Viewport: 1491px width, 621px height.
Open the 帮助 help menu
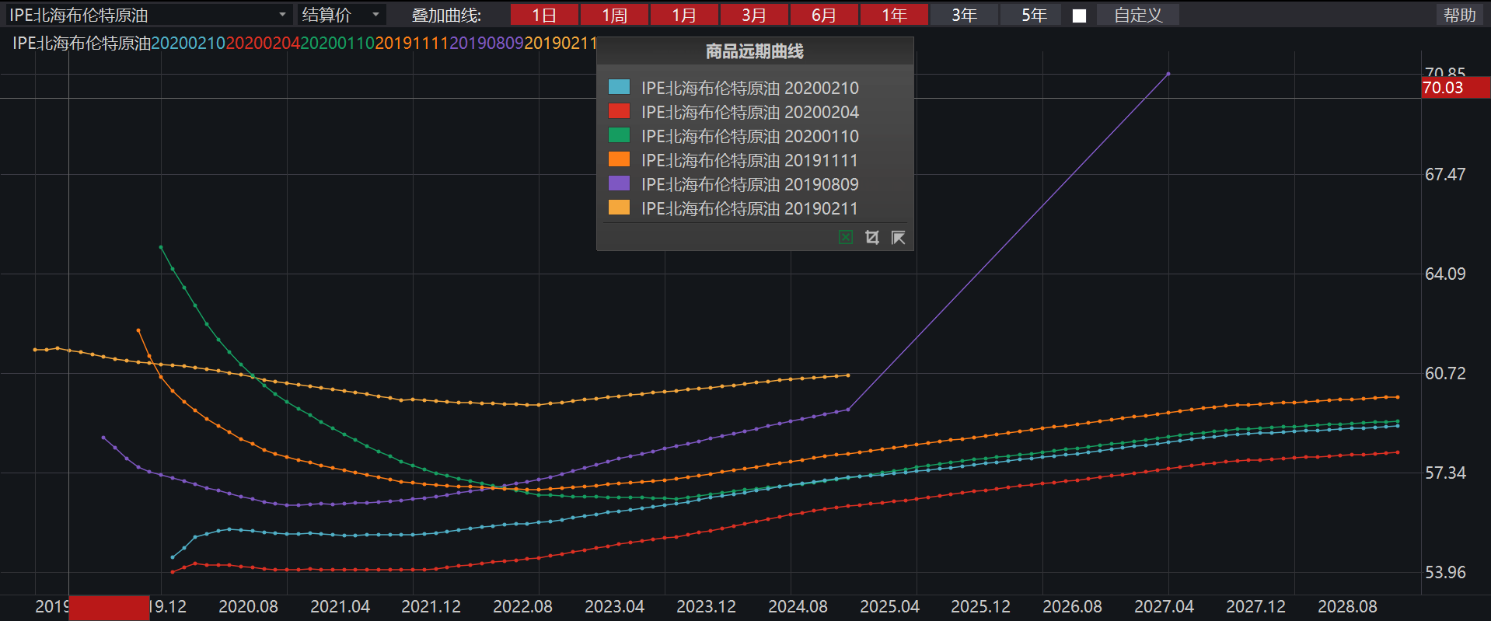pos(1459,15)
